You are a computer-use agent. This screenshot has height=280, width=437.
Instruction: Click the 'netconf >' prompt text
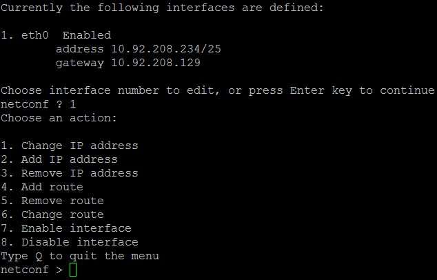point(31,270)
